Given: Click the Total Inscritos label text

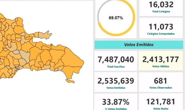Looking at the screenshot, I should click(116, 67).
